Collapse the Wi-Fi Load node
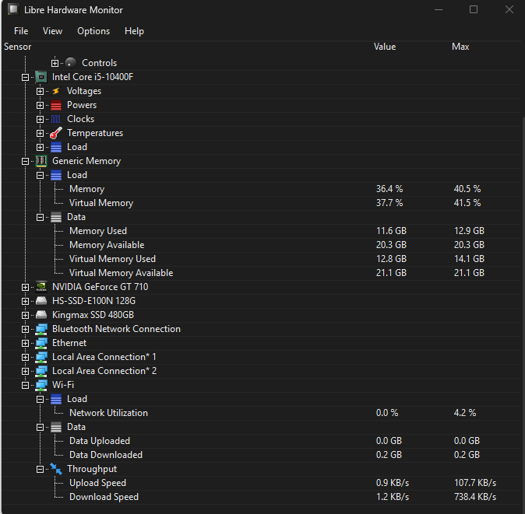525x514 pixels. 40,400
